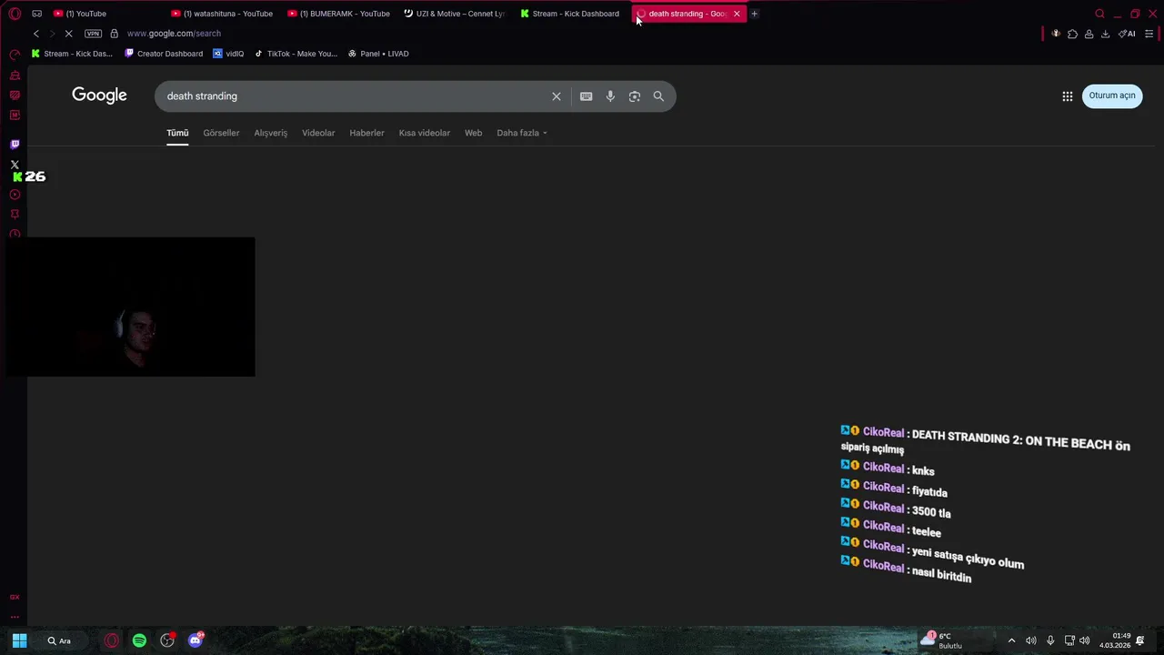Select the Kısa videolar search filter
Image resolution: width=1164 pixels, height=655 pixels.
[x=425, y=133]
